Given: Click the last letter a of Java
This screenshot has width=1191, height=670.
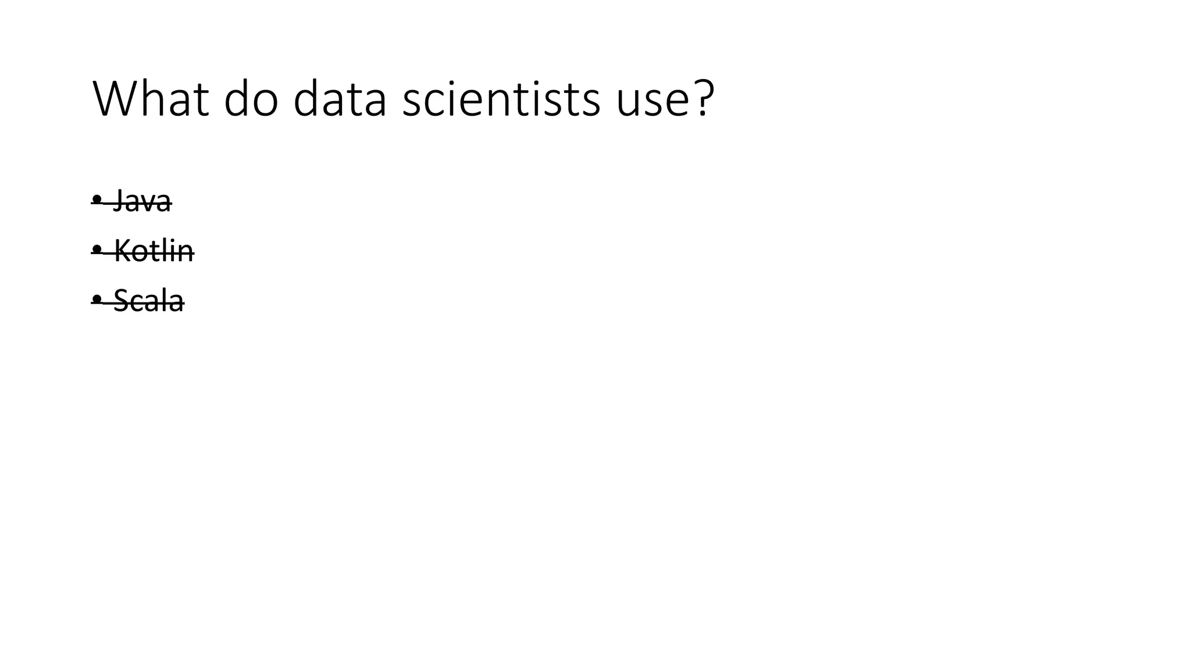Looking at the screenshot, I should [x=163, y=205].
